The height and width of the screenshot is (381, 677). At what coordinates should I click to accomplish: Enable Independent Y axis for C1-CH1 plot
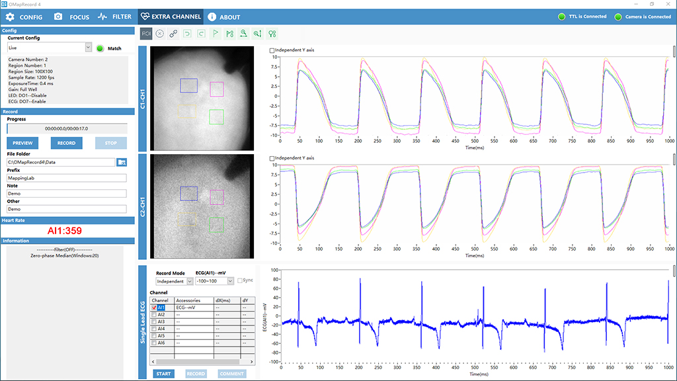coord(272,50)
